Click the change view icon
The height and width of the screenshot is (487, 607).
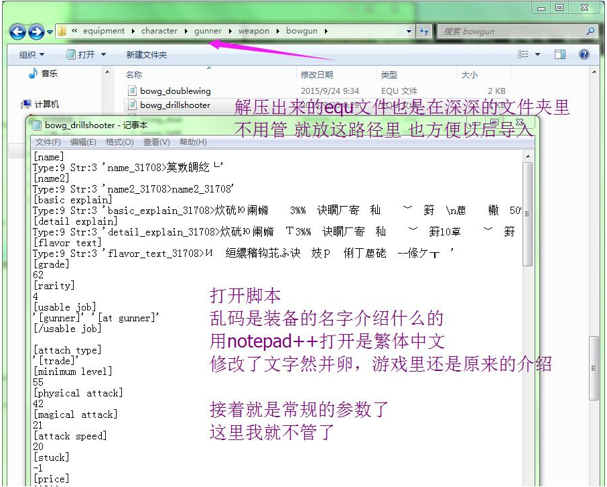[523, 54]
